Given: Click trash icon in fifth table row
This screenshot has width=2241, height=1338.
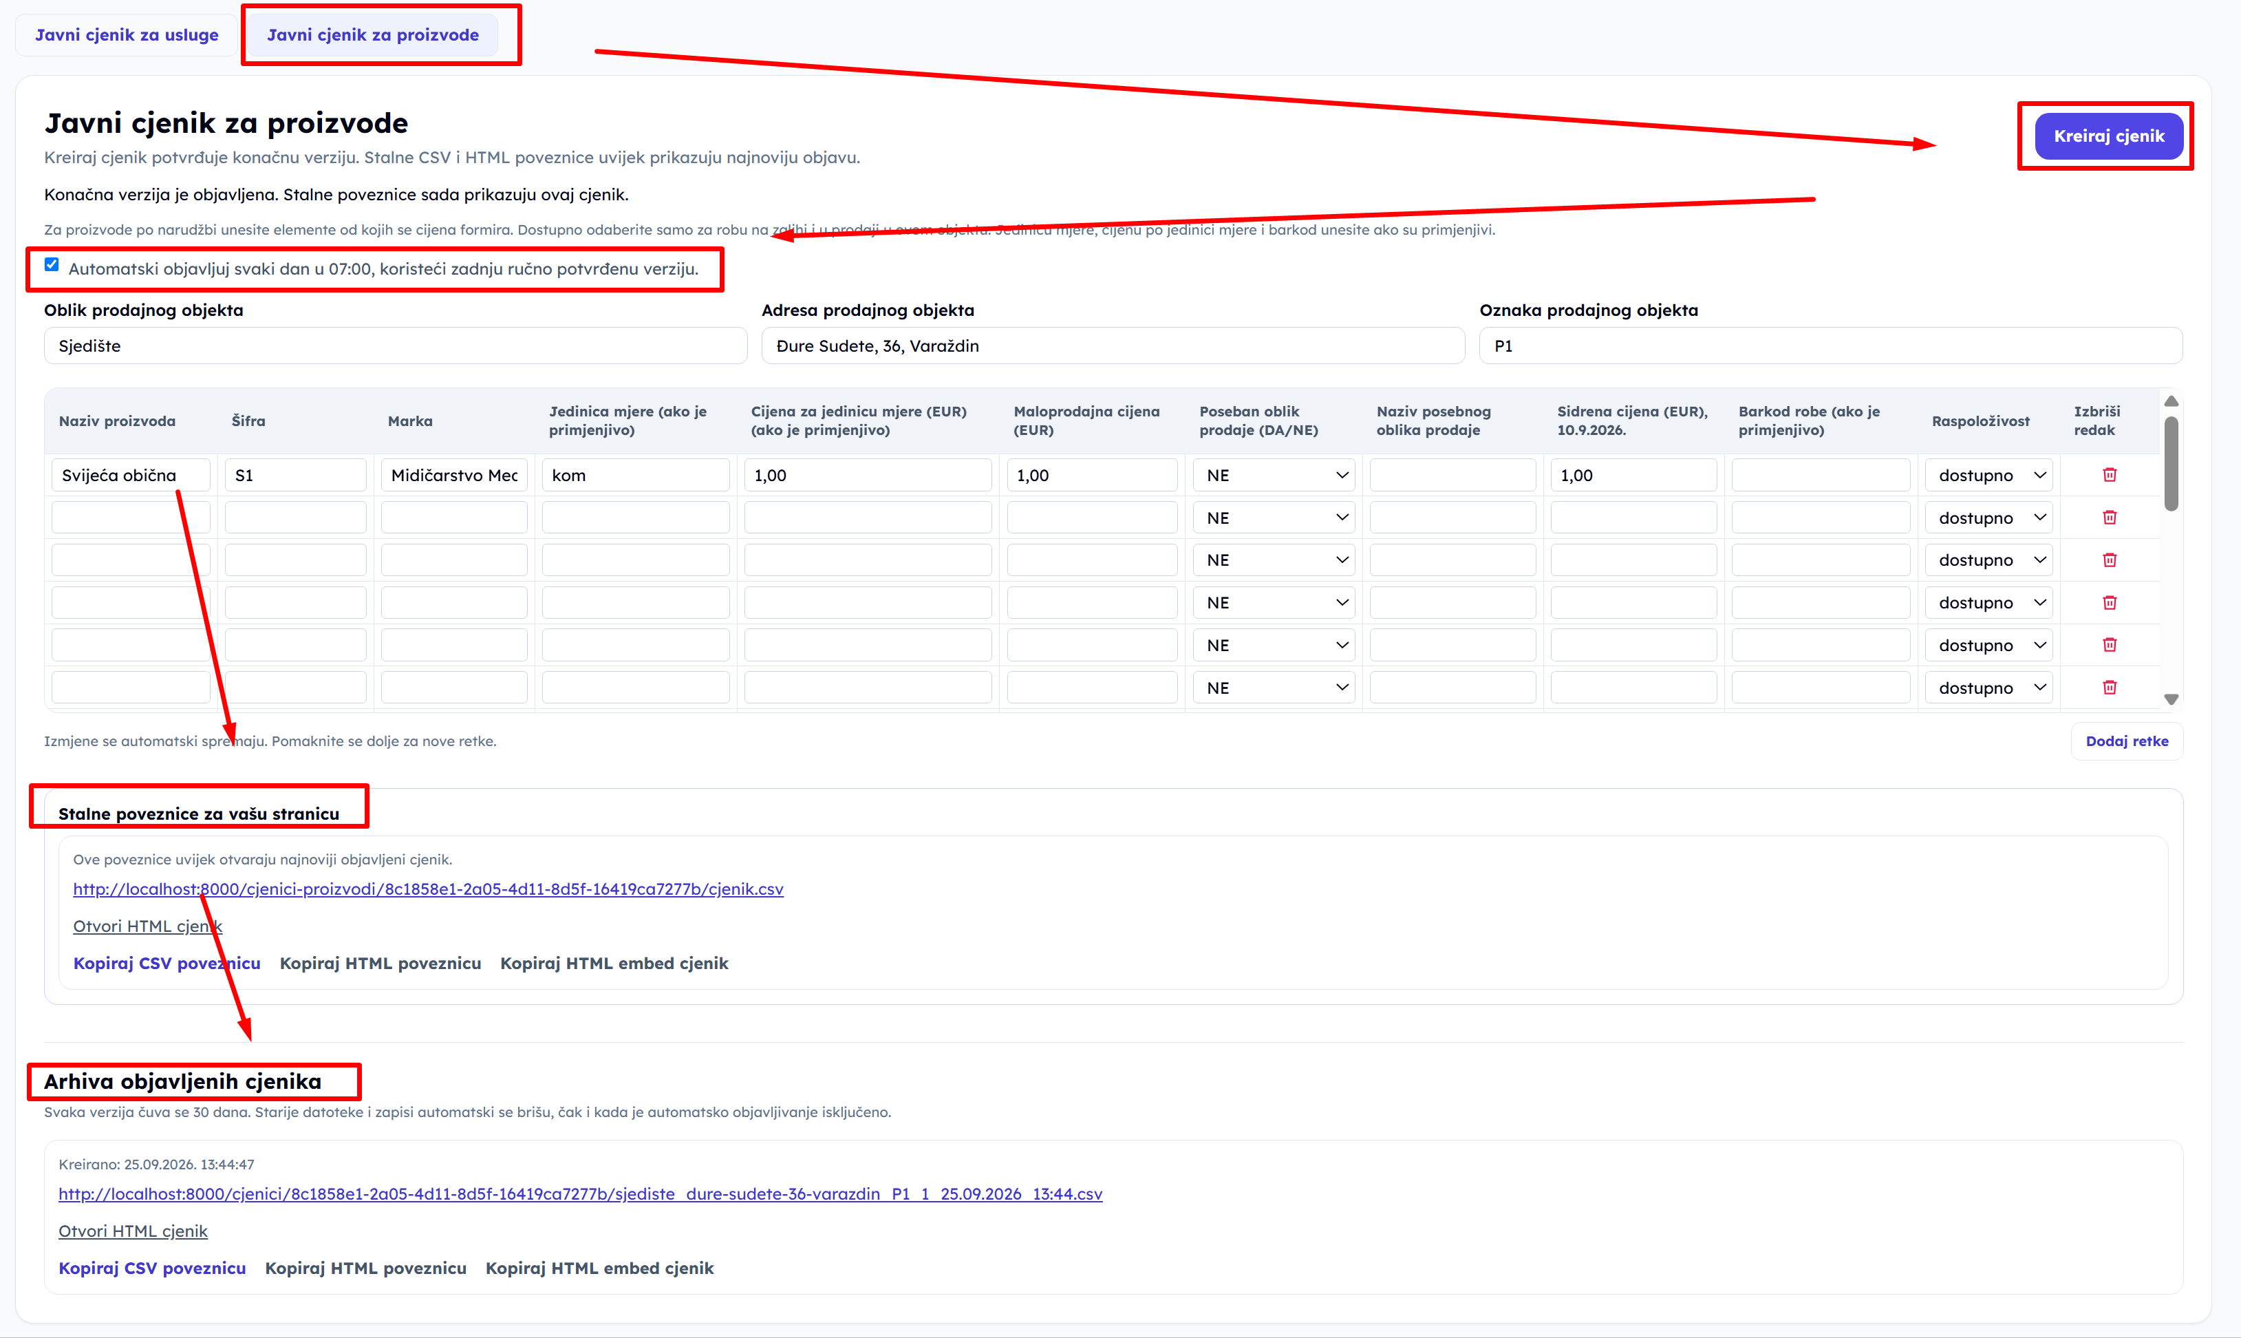Looking at the screenshot, I should coord(2110,645).
